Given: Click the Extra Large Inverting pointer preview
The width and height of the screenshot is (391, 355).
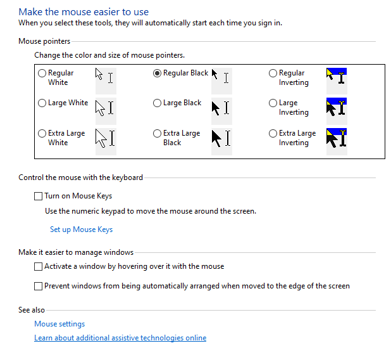Looking at the screenshot, I should (x=337, y=138).
